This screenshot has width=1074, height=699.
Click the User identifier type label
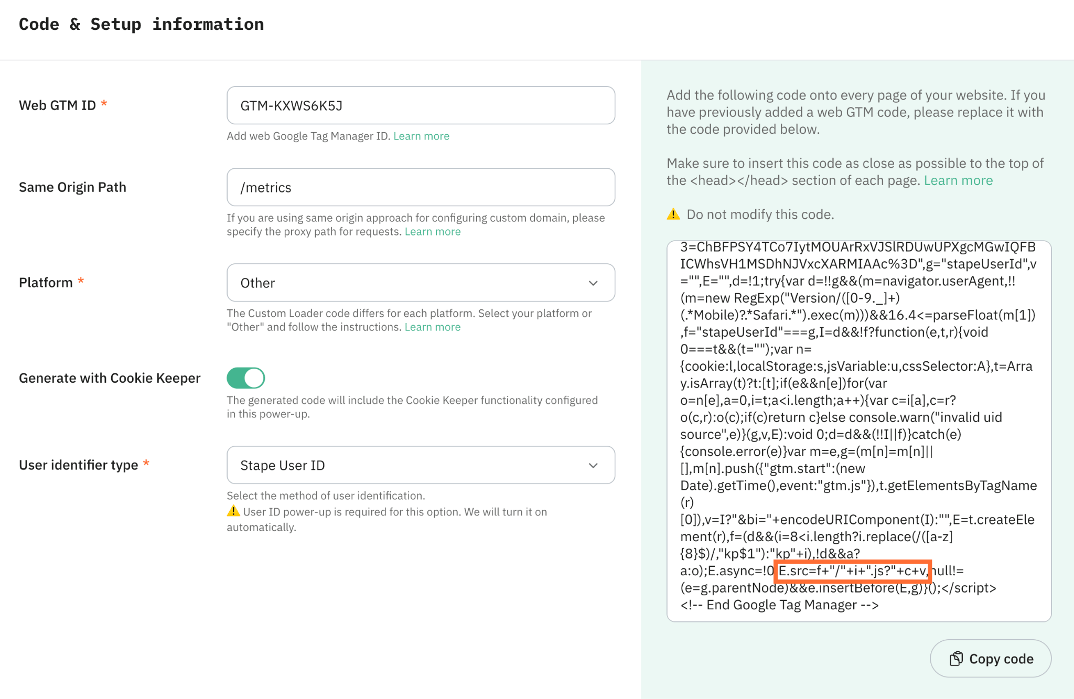79,465
